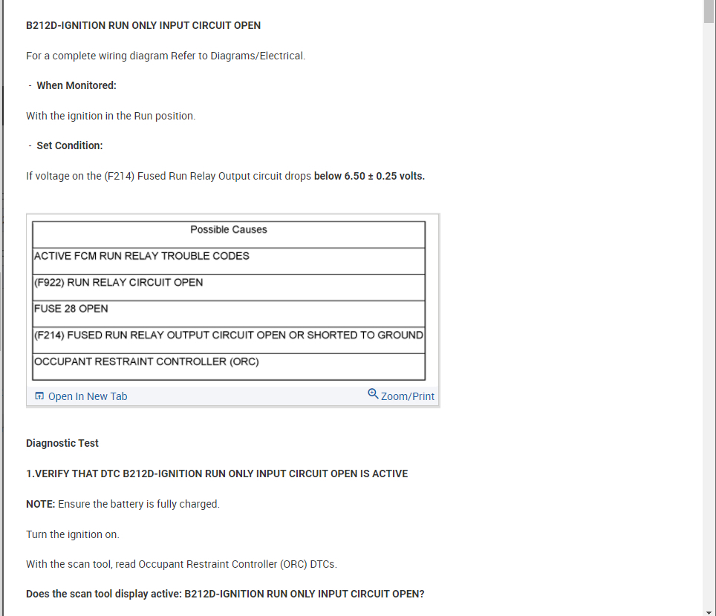Click the Set Condition heading
This screenshot has width=716, height=616.
70,145
